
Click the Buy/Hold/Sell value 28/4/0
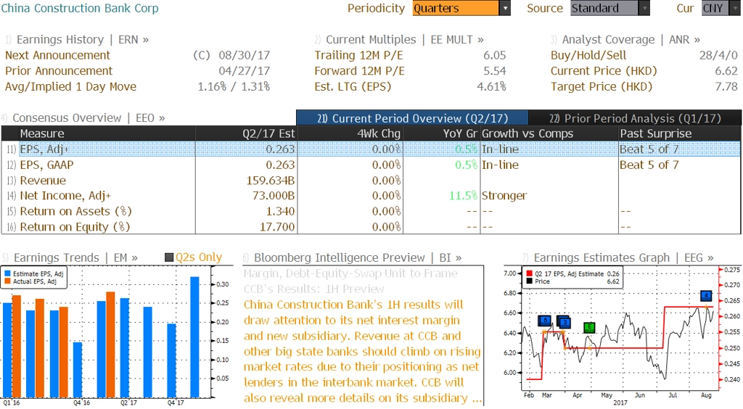tap(718, 55)
